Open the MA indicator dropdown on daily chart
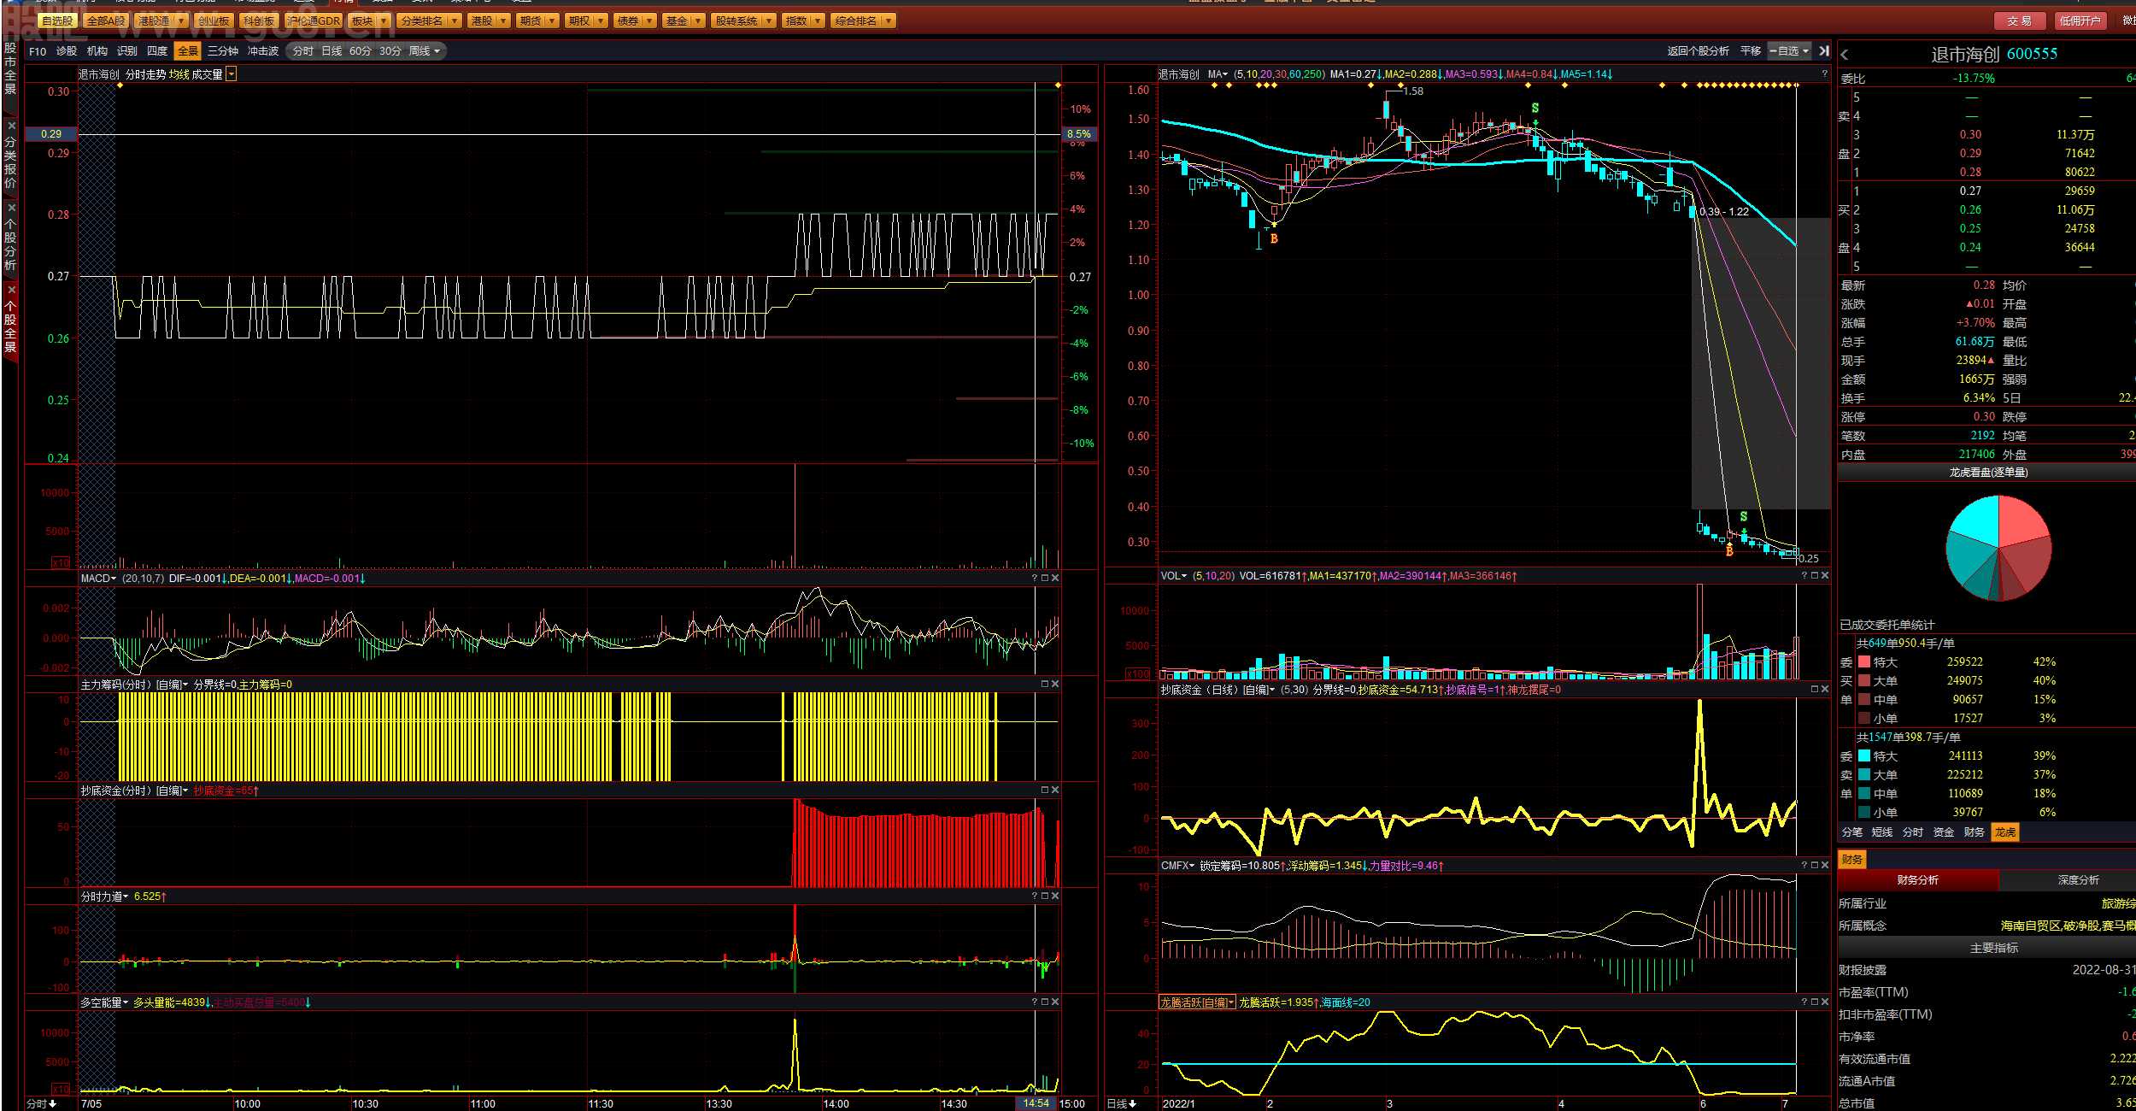This screenshot has width=2136, height=1111. click(x=1218, y=74)
